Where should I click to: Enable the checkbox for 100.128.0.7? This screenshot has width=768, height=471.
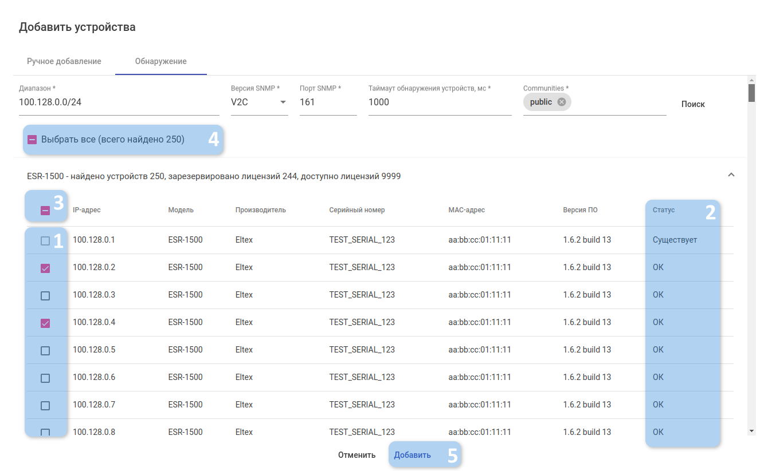pyautogui.click(x=45, y=406)
